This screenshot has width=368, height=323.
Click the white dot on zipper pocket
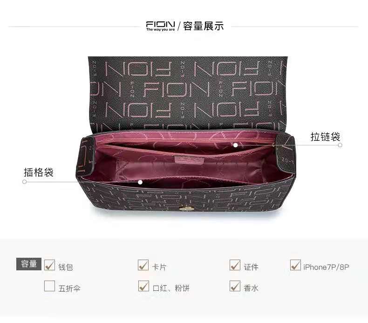coord(235,145)
